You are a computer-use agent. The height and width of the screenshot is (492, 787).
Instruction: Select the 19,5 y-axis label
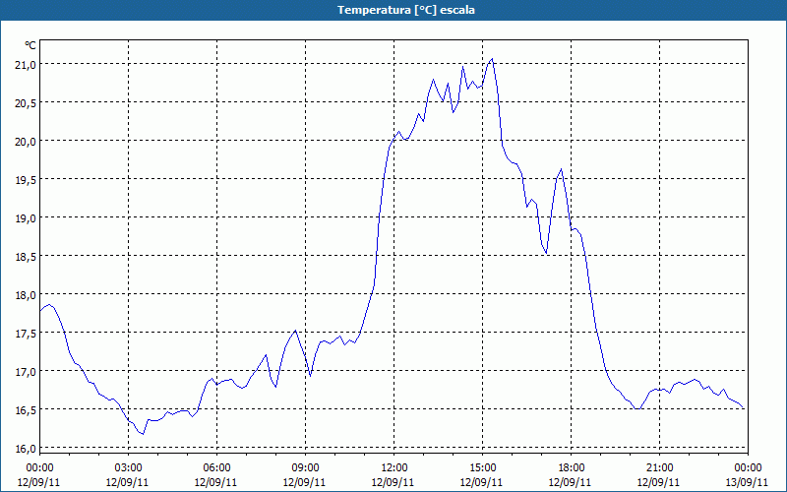click(x=26, y=179)
